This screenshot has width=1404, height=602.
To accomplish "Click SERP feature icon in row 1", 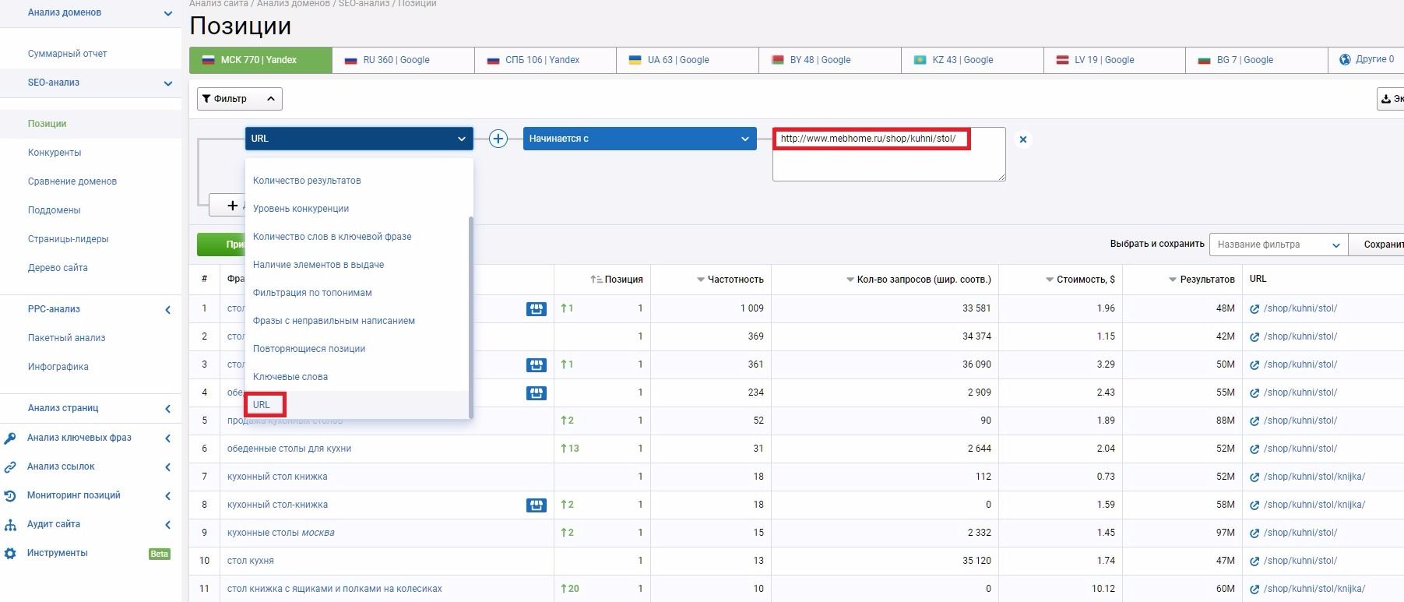I will 537,309.
